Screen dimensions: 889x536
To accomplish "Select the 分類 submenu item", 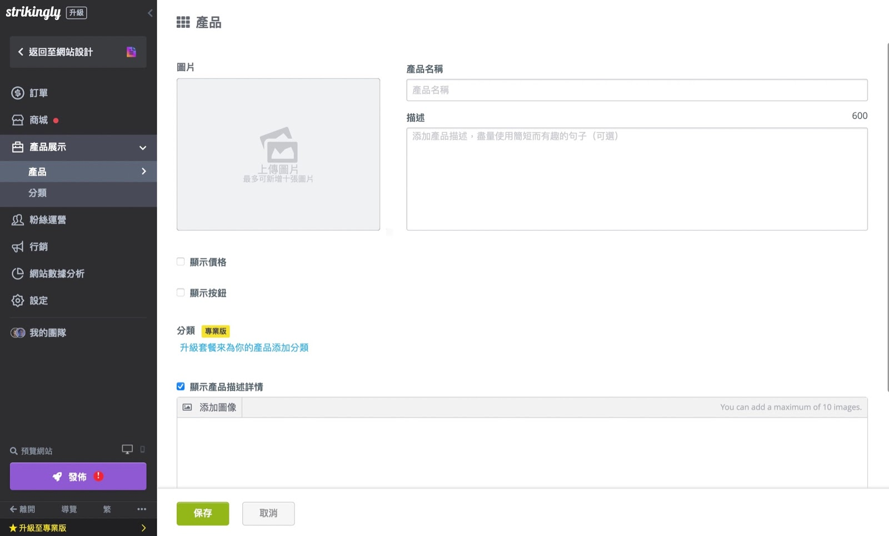I will [38, 193].
